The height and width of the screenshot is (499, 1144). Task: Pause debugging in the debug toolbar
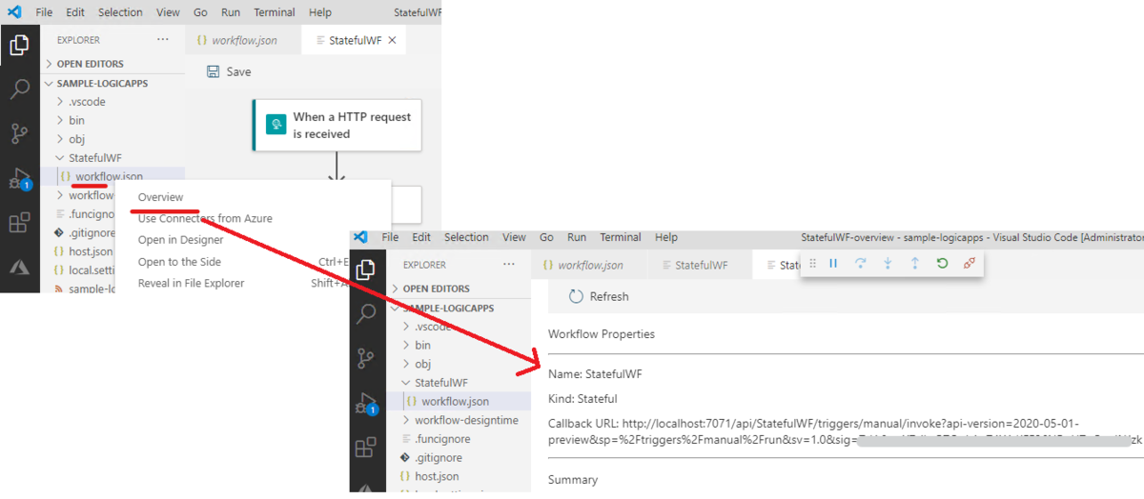point(833,264)
